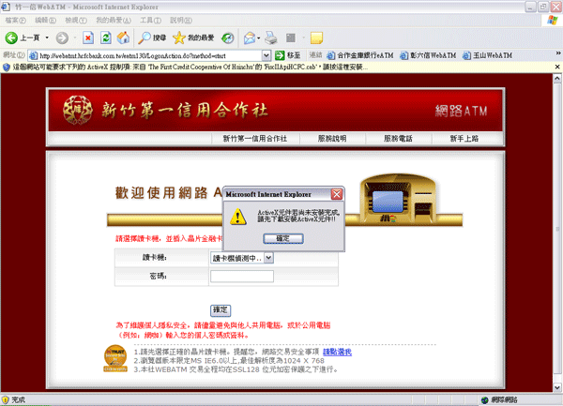Screen dimensions: 563x406
Task: Open 合作金庫銀行eATM links bar shortcut
Action: 361,55
